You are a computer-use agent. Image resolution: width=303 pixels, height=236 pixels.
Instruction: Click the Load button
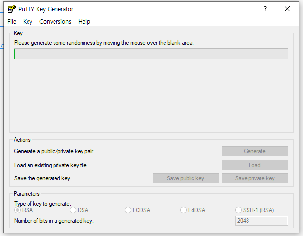tap(255, 165)
